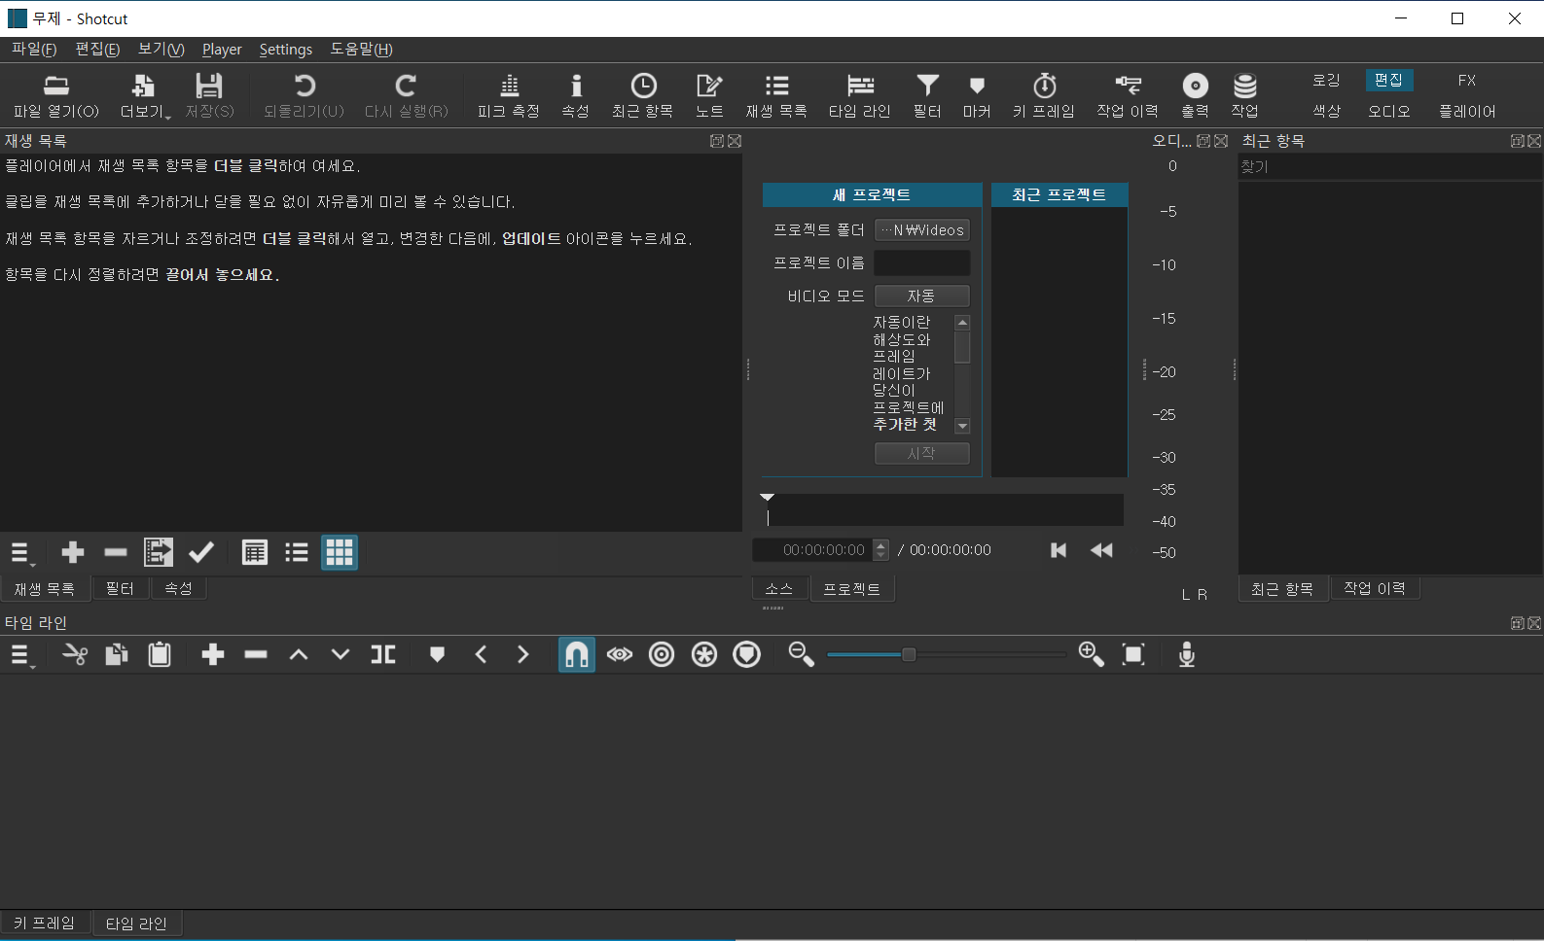Switch to 오디오 layout
Viewport: 1544px width, 941px height.
click(x=1388, y=111)
